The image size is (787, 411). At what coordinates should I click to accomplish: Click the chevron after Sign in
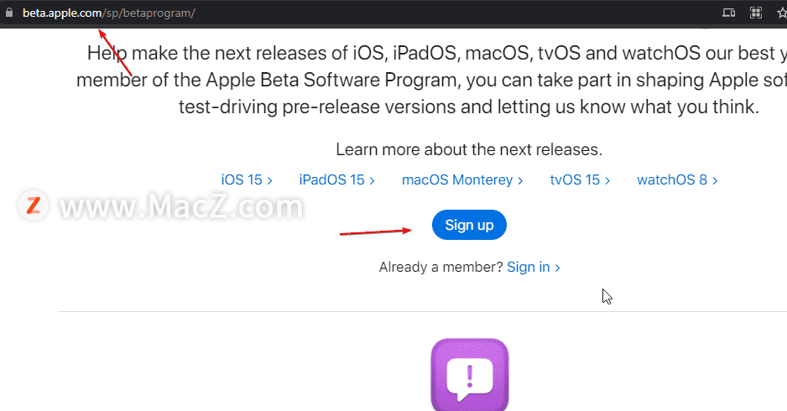click(557, 268)
